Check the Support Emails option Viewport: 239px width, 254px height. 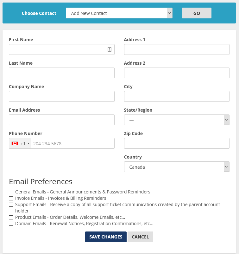11,205
